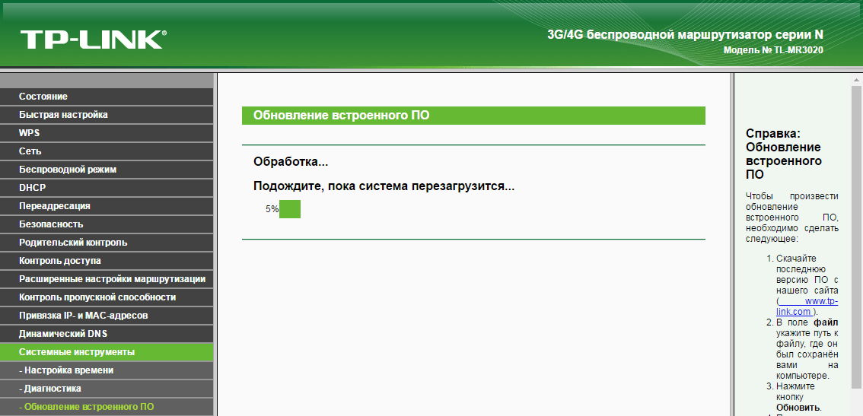Open Динамический DNS page
This screenshot has height=416, width=863.
[64, 334]
